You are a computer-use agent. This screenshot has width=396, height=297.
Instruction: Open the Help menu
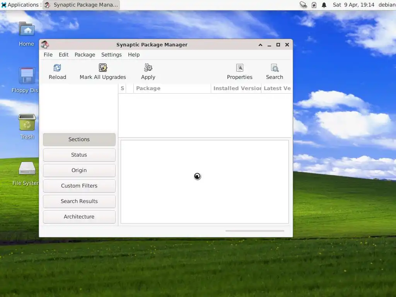[133, 55]
